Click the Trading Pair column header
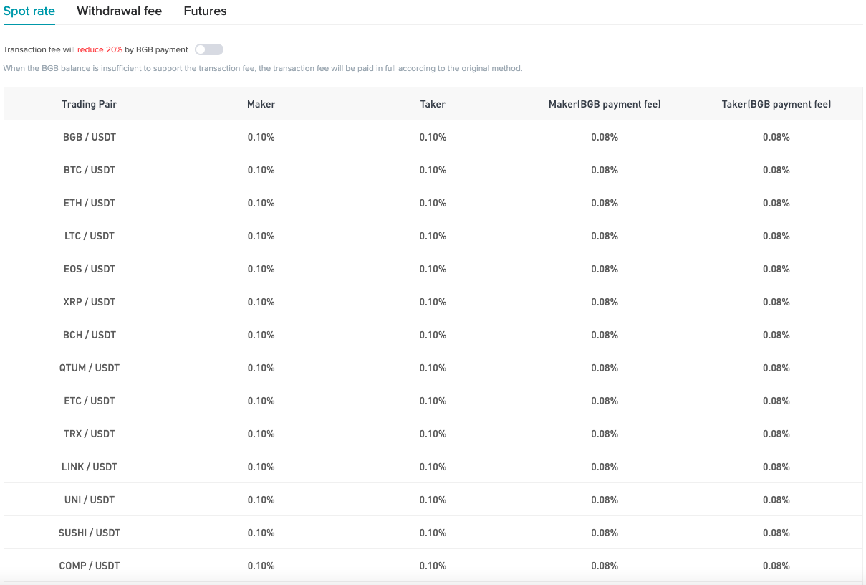This screenshot has height=585, width=866. coord(90,104)
